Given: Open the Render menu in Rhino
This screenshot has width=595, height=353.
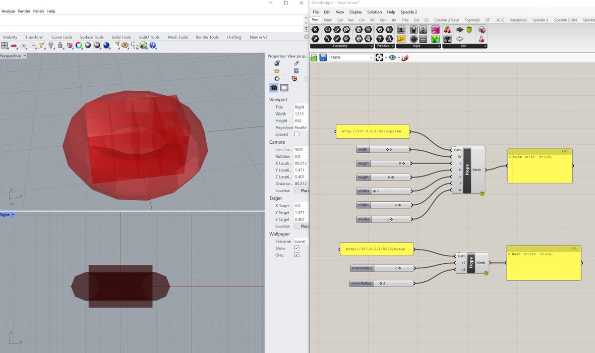Looking at the screenshot, I should [x=24, y=11].
